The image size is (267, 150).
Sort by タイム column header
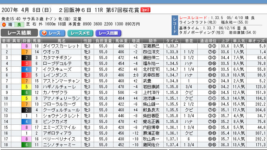click(172, 41)
